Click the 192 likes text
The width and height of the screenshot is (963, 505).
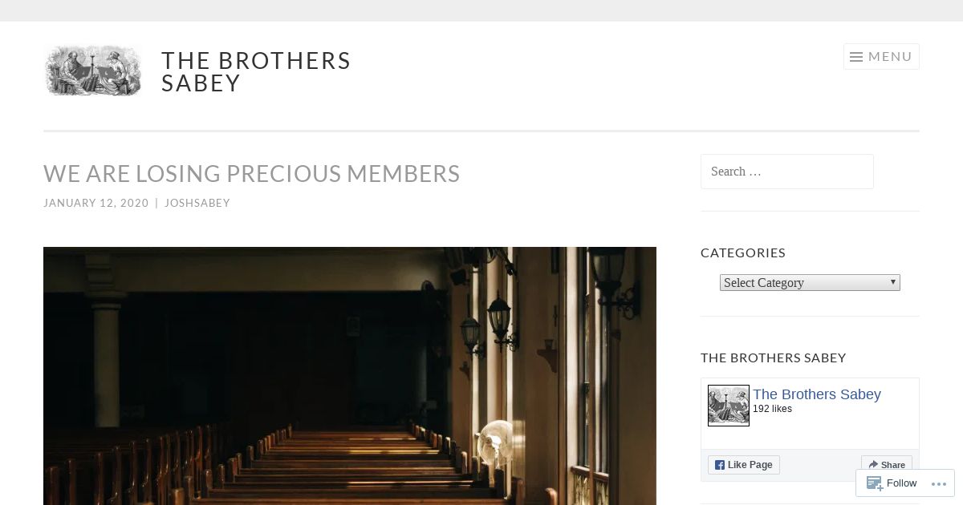(772, 409)
